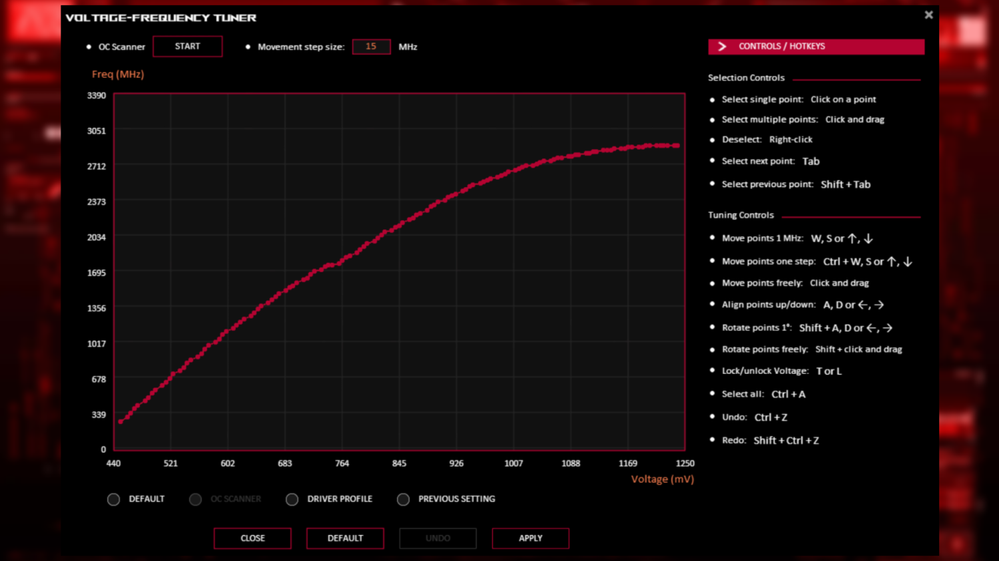Viewport: 999px width, 561px height.
Task: Click the 'Move points 1 MHz' hint
Action: click(797, 238)
